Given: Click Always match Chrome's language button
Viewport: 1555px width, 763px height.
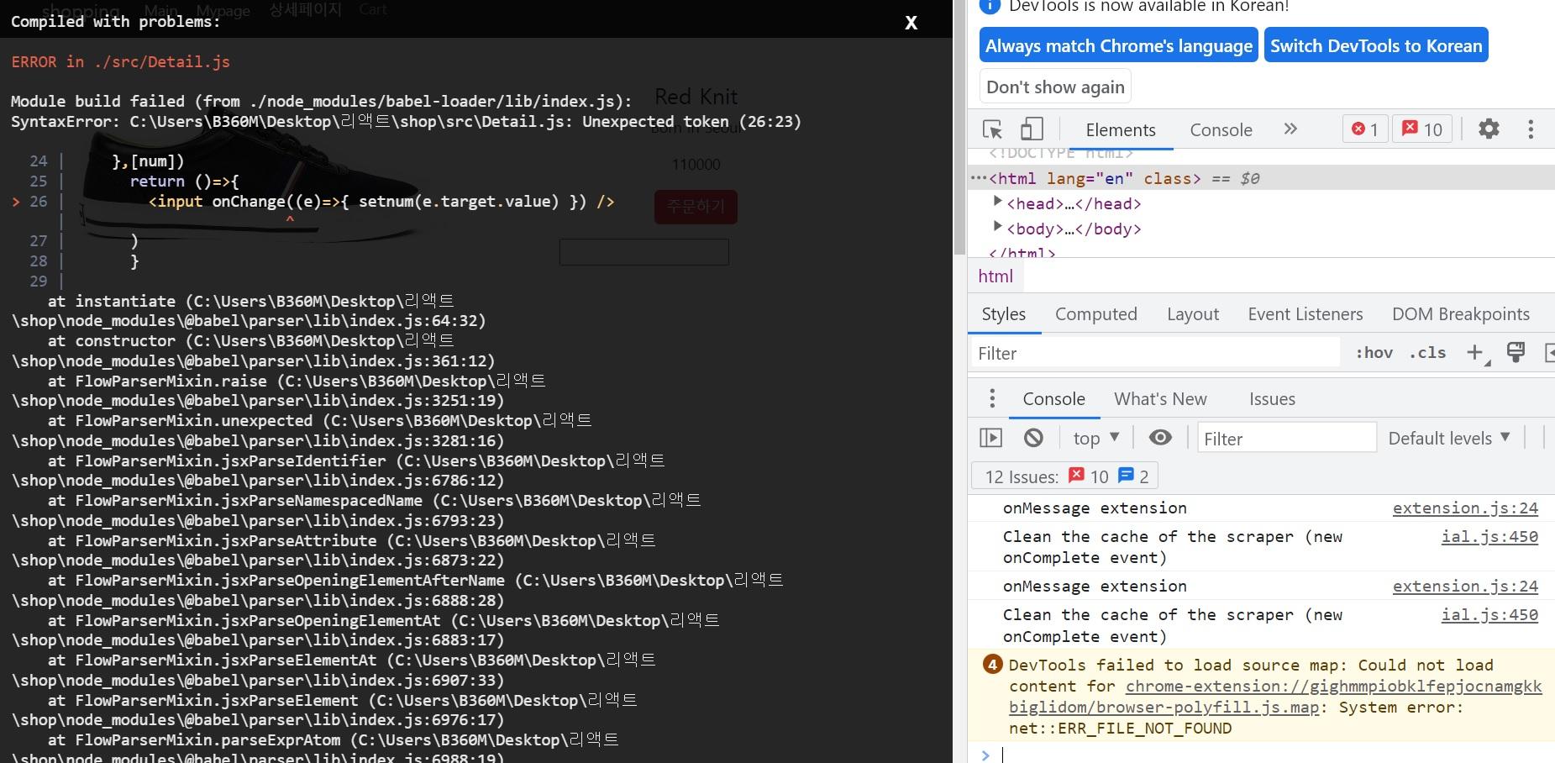Looking at the screenshot, I should click(1118, 45).
